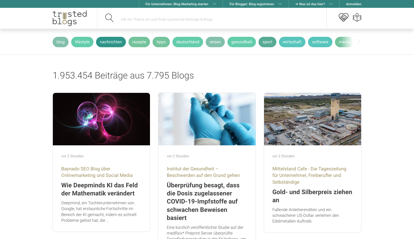This screenshot has height=239, width=414.
Task: Expand the 'Für Blogger: Blog registrieren' dropdown
Action: coord(256,4)
